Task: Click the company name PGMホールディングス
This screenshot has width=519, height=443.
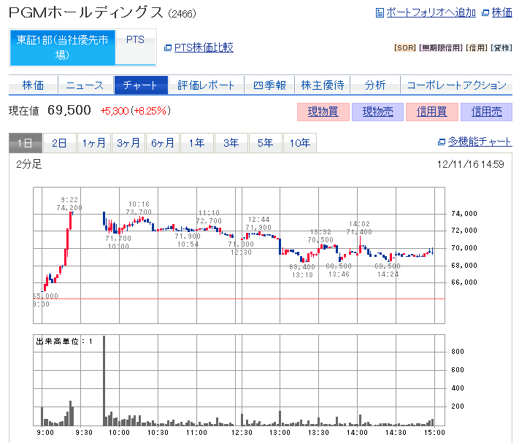Action: coord(86,13)
